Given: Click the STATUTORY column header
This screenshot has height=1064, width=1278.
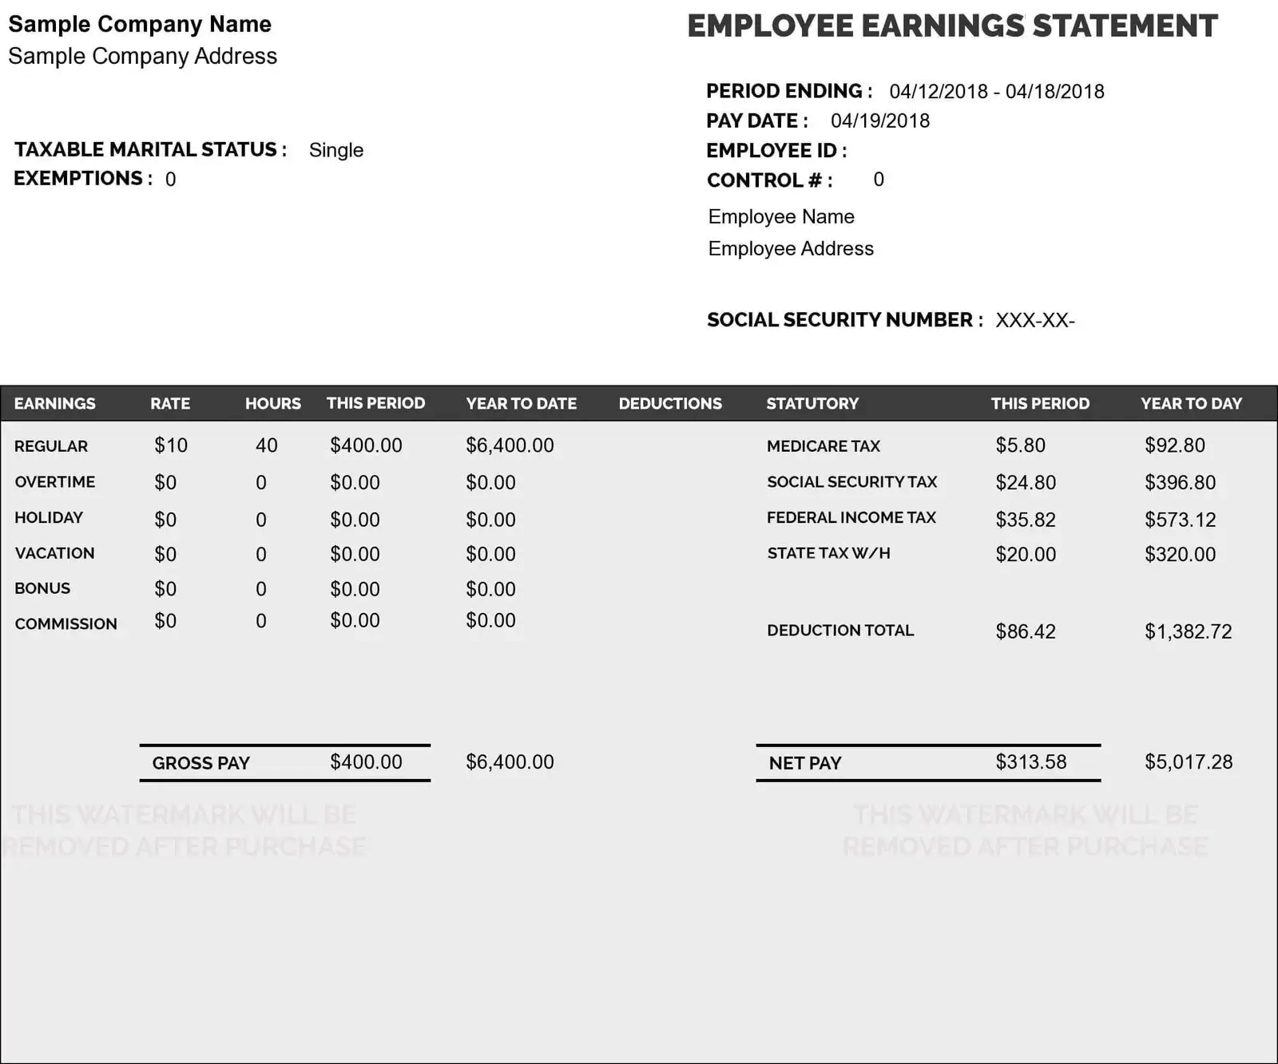Looking at the screenshot, I should (812, 403).
